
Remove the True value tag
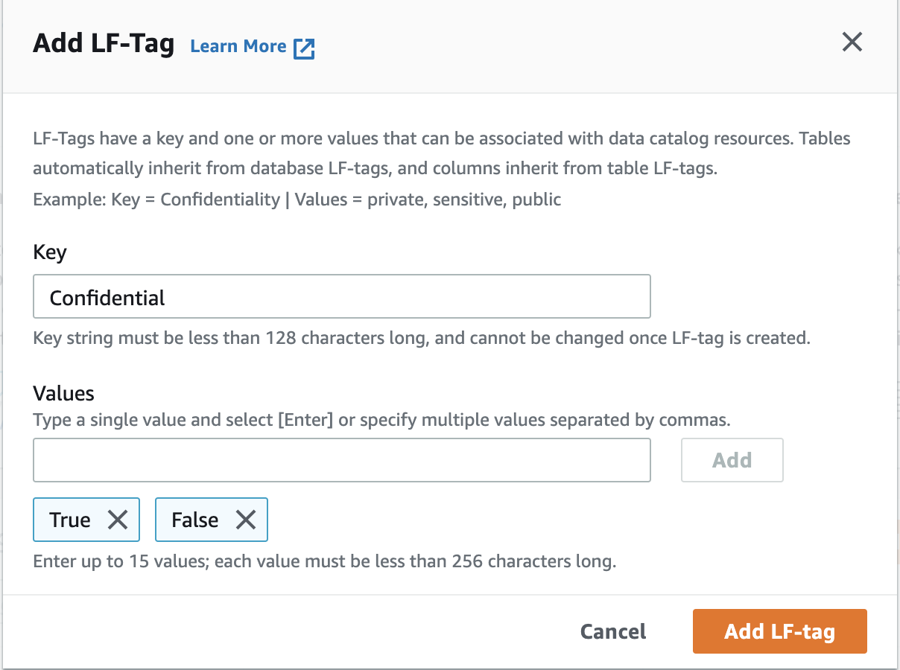[118, 520]
